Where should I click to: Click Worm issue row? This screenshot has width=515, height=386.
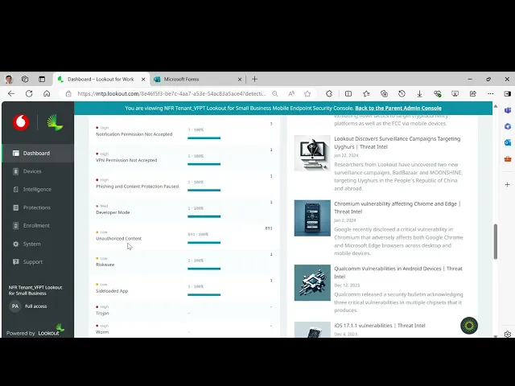tap(184, 329)
